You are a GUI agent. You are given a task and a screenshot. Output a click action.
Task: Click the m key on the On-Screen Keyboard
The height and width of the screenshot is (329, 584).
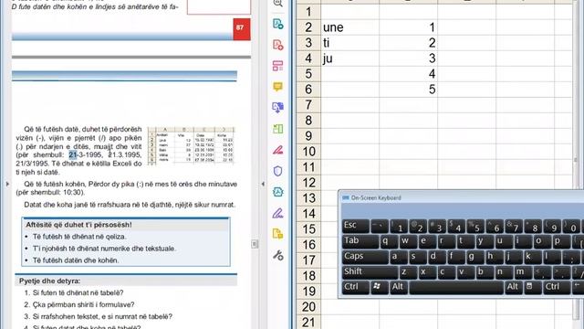pos(523,272)
